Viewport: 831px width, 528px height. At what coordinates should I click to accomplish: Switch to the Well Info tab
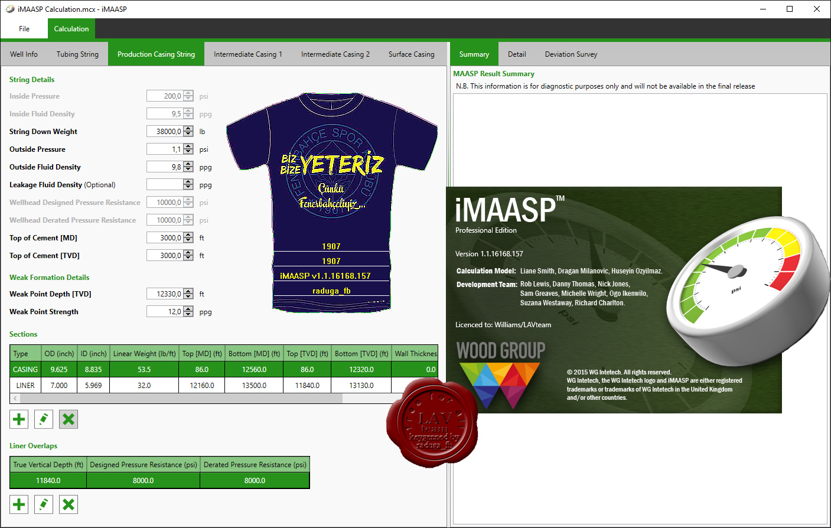coord(24,54)
